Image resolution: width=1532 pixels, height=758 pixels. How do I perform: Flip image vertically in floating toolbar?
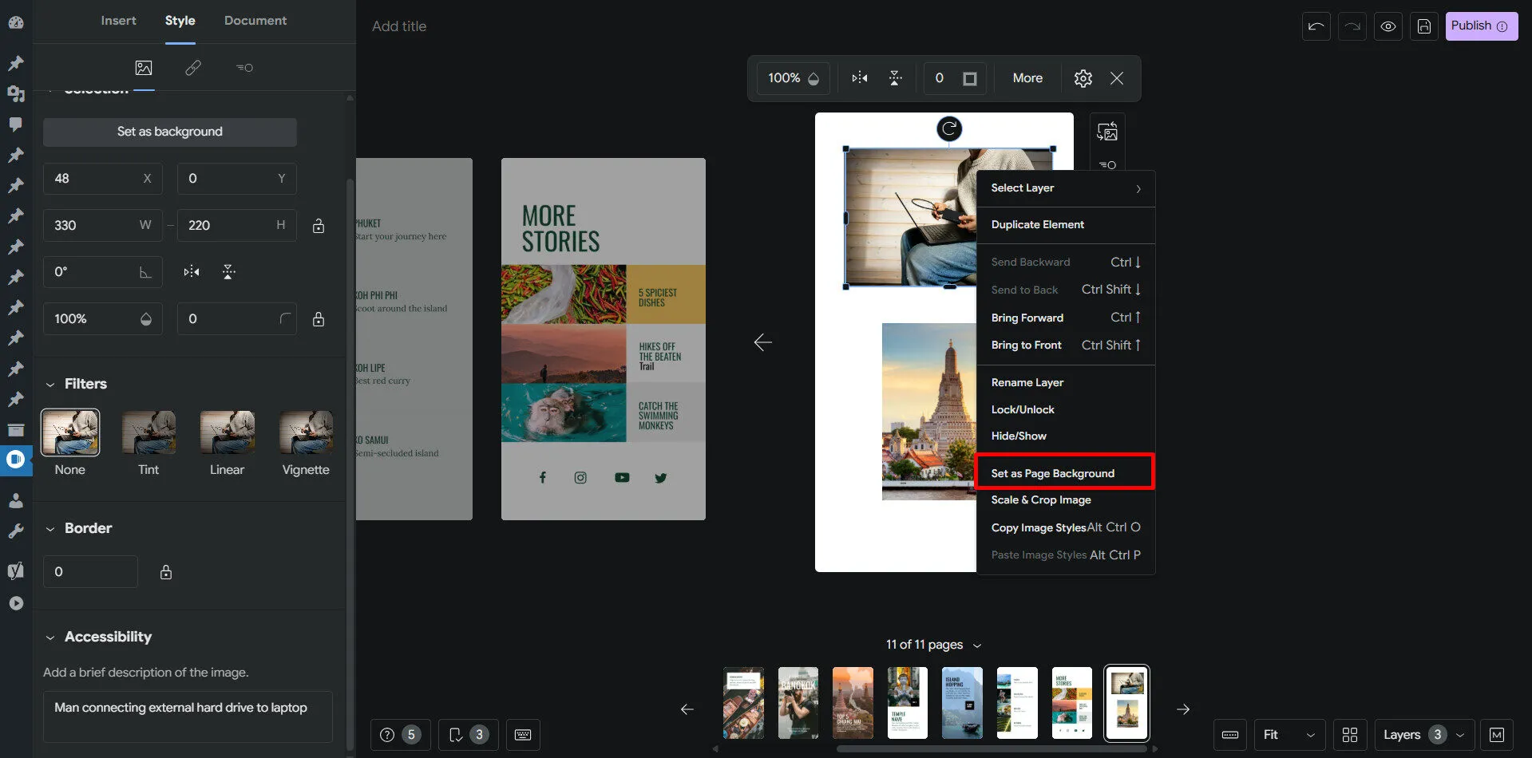tap(895, 78)
